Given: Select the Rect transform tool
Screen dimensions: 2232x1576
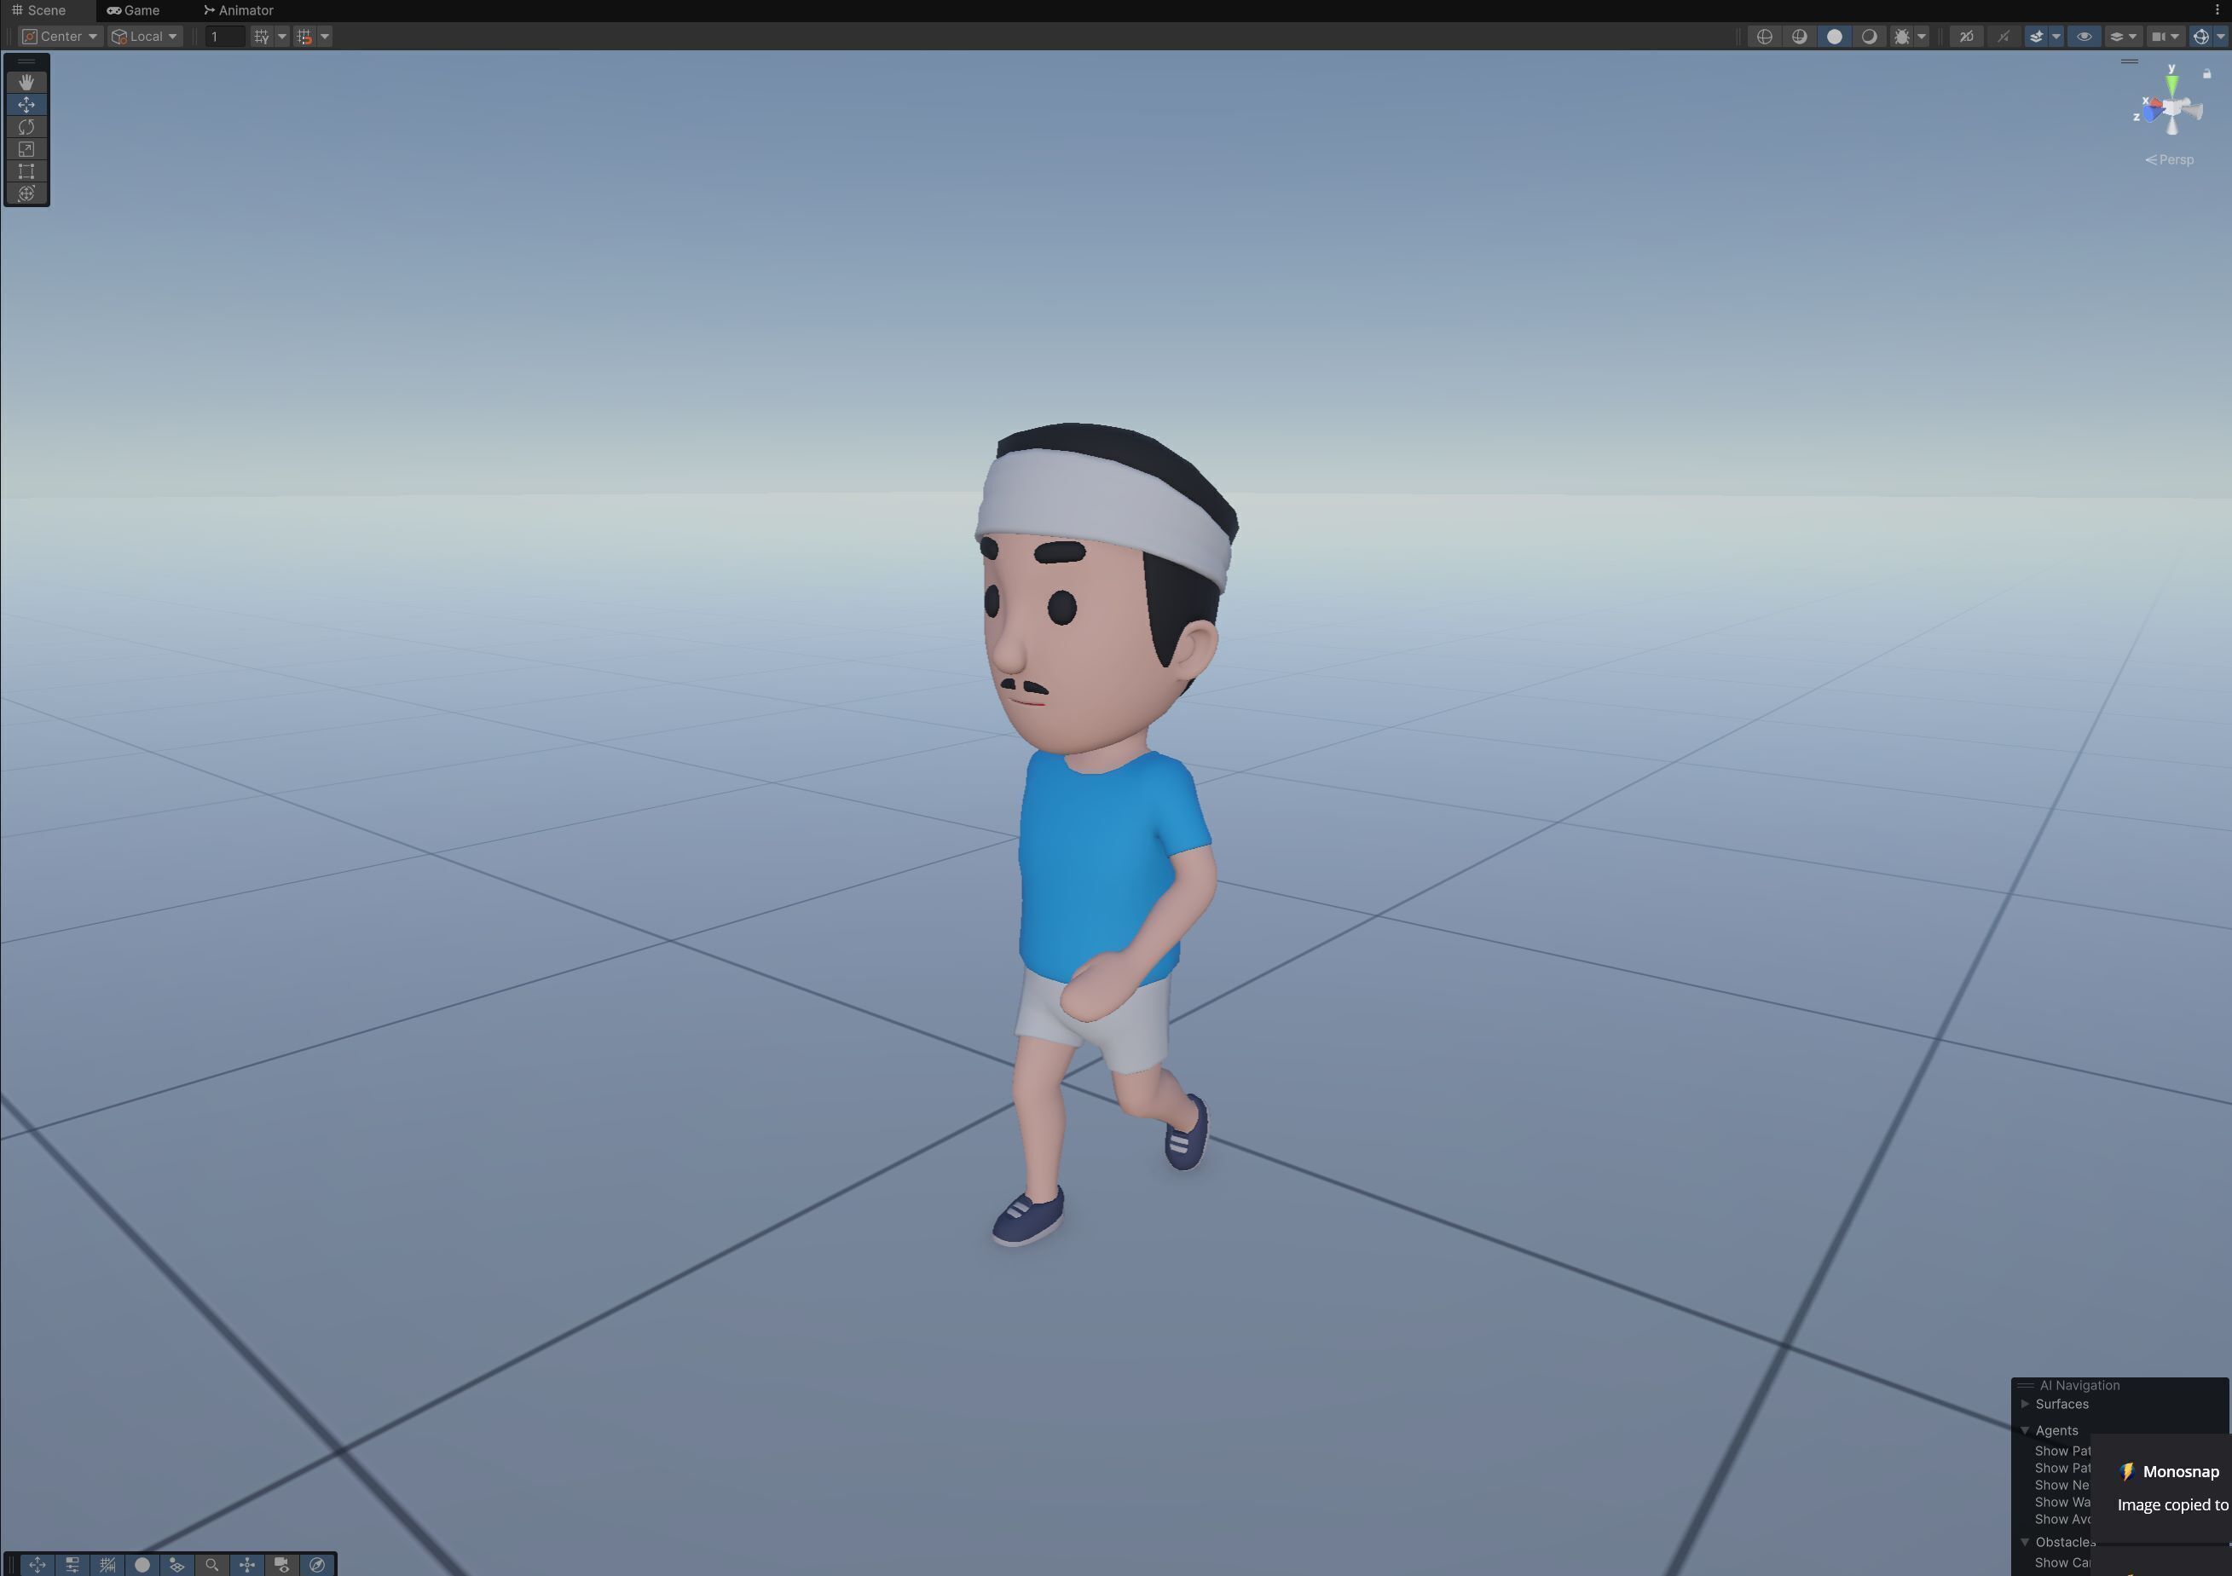Looking at the screenshot, I should [x=26, y=171].
